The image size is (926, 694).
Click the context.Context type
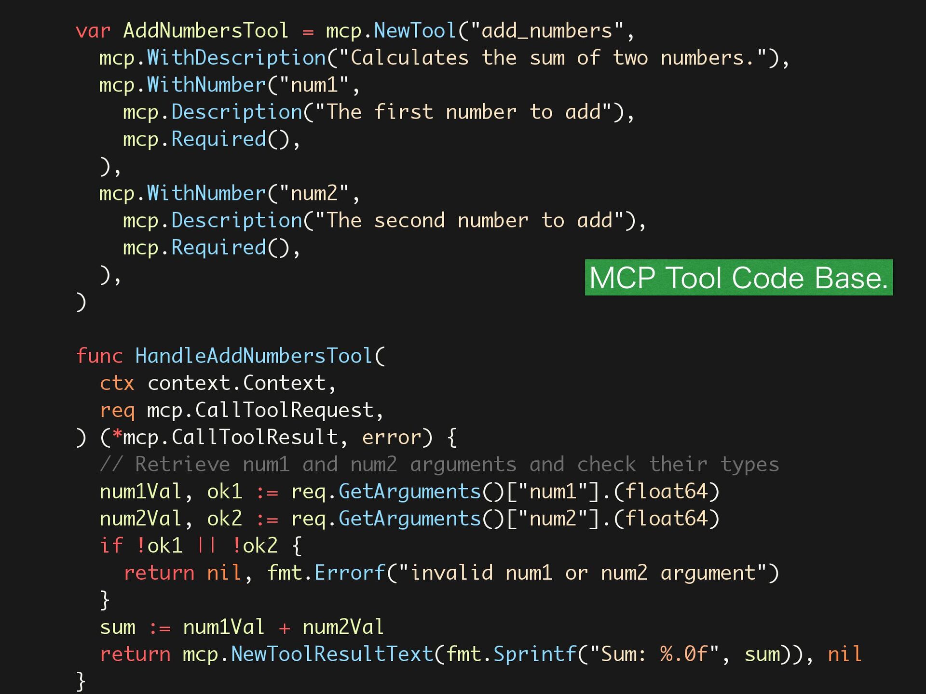236,383
